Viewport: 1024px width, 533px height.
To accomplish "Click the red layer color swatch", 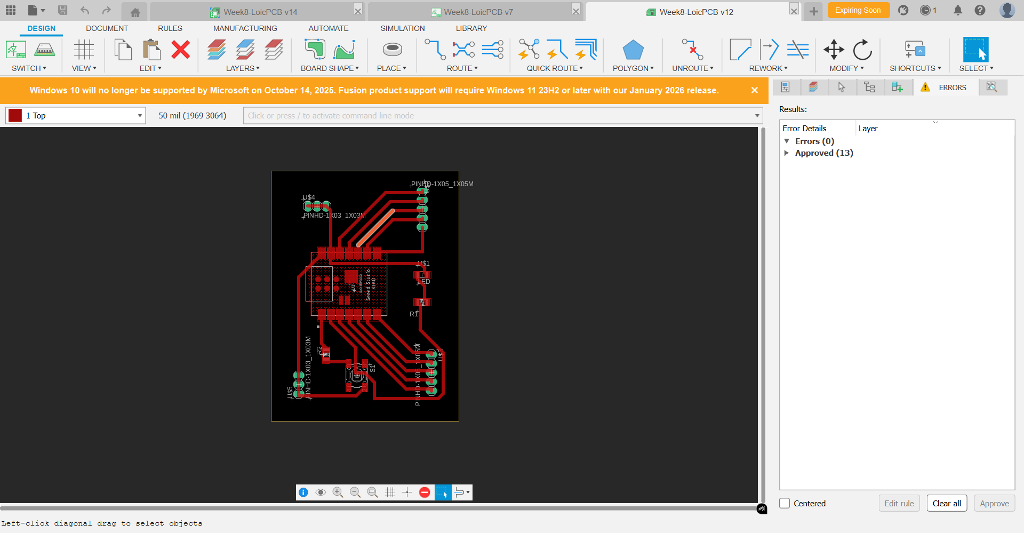I will pyautogui.click(x=15, y=116).
